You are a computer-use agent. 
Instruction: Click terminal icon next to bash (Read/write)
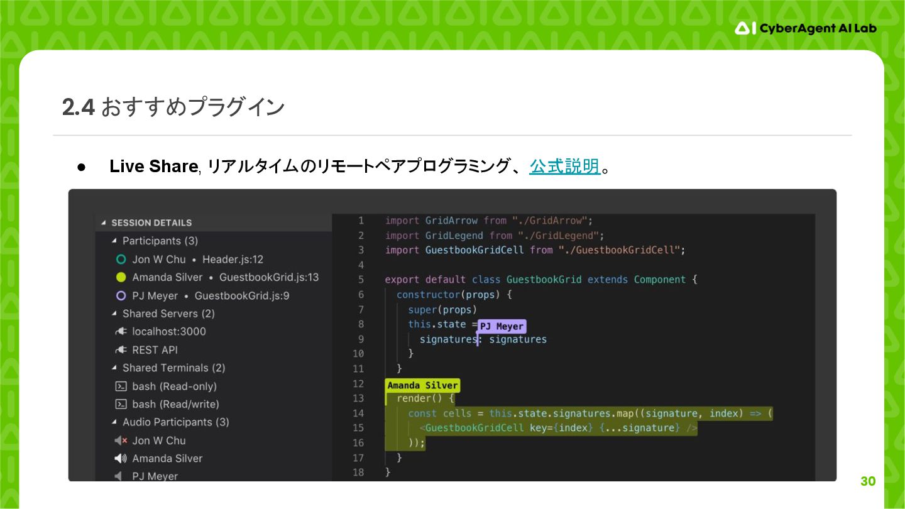click(121, 404)
